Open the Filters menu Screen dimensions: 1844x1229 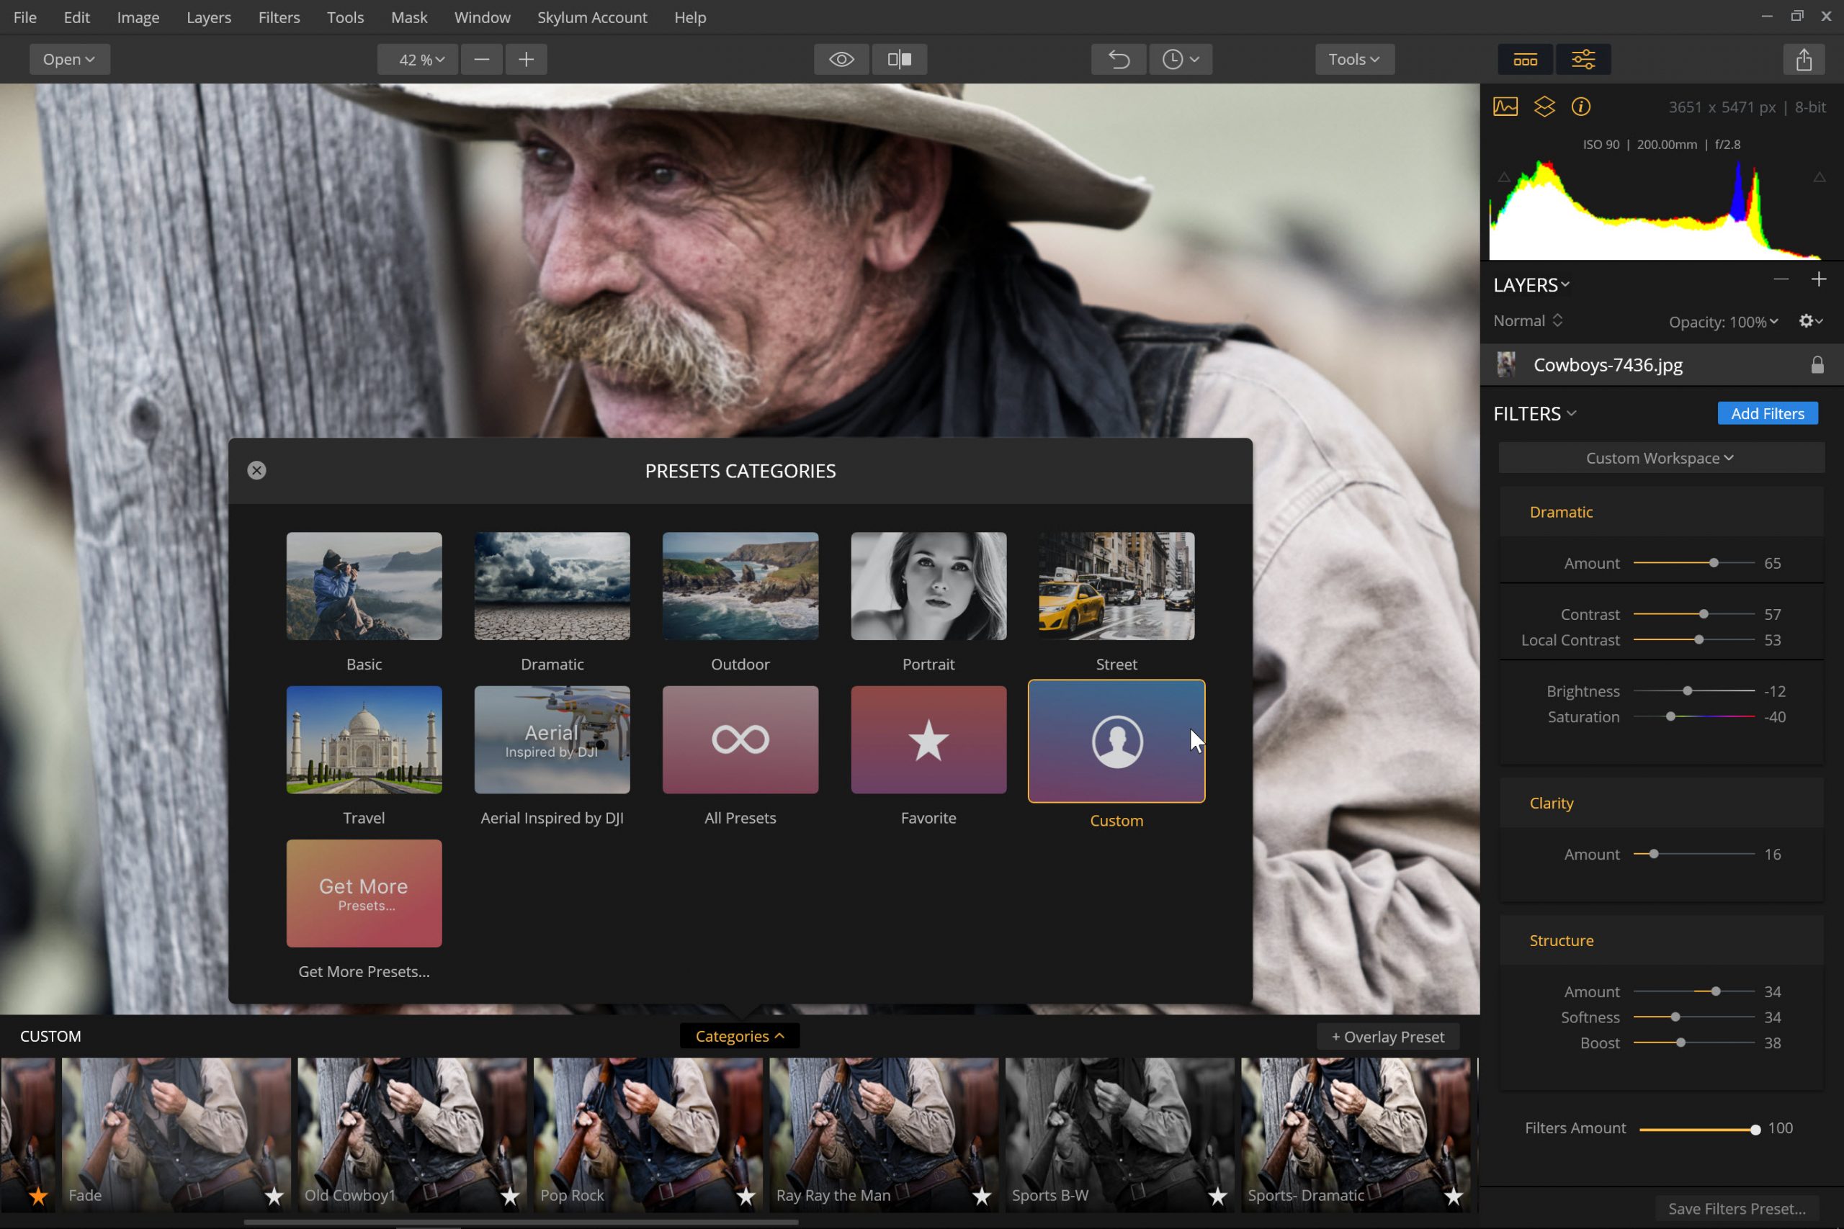tap(279, 17)
